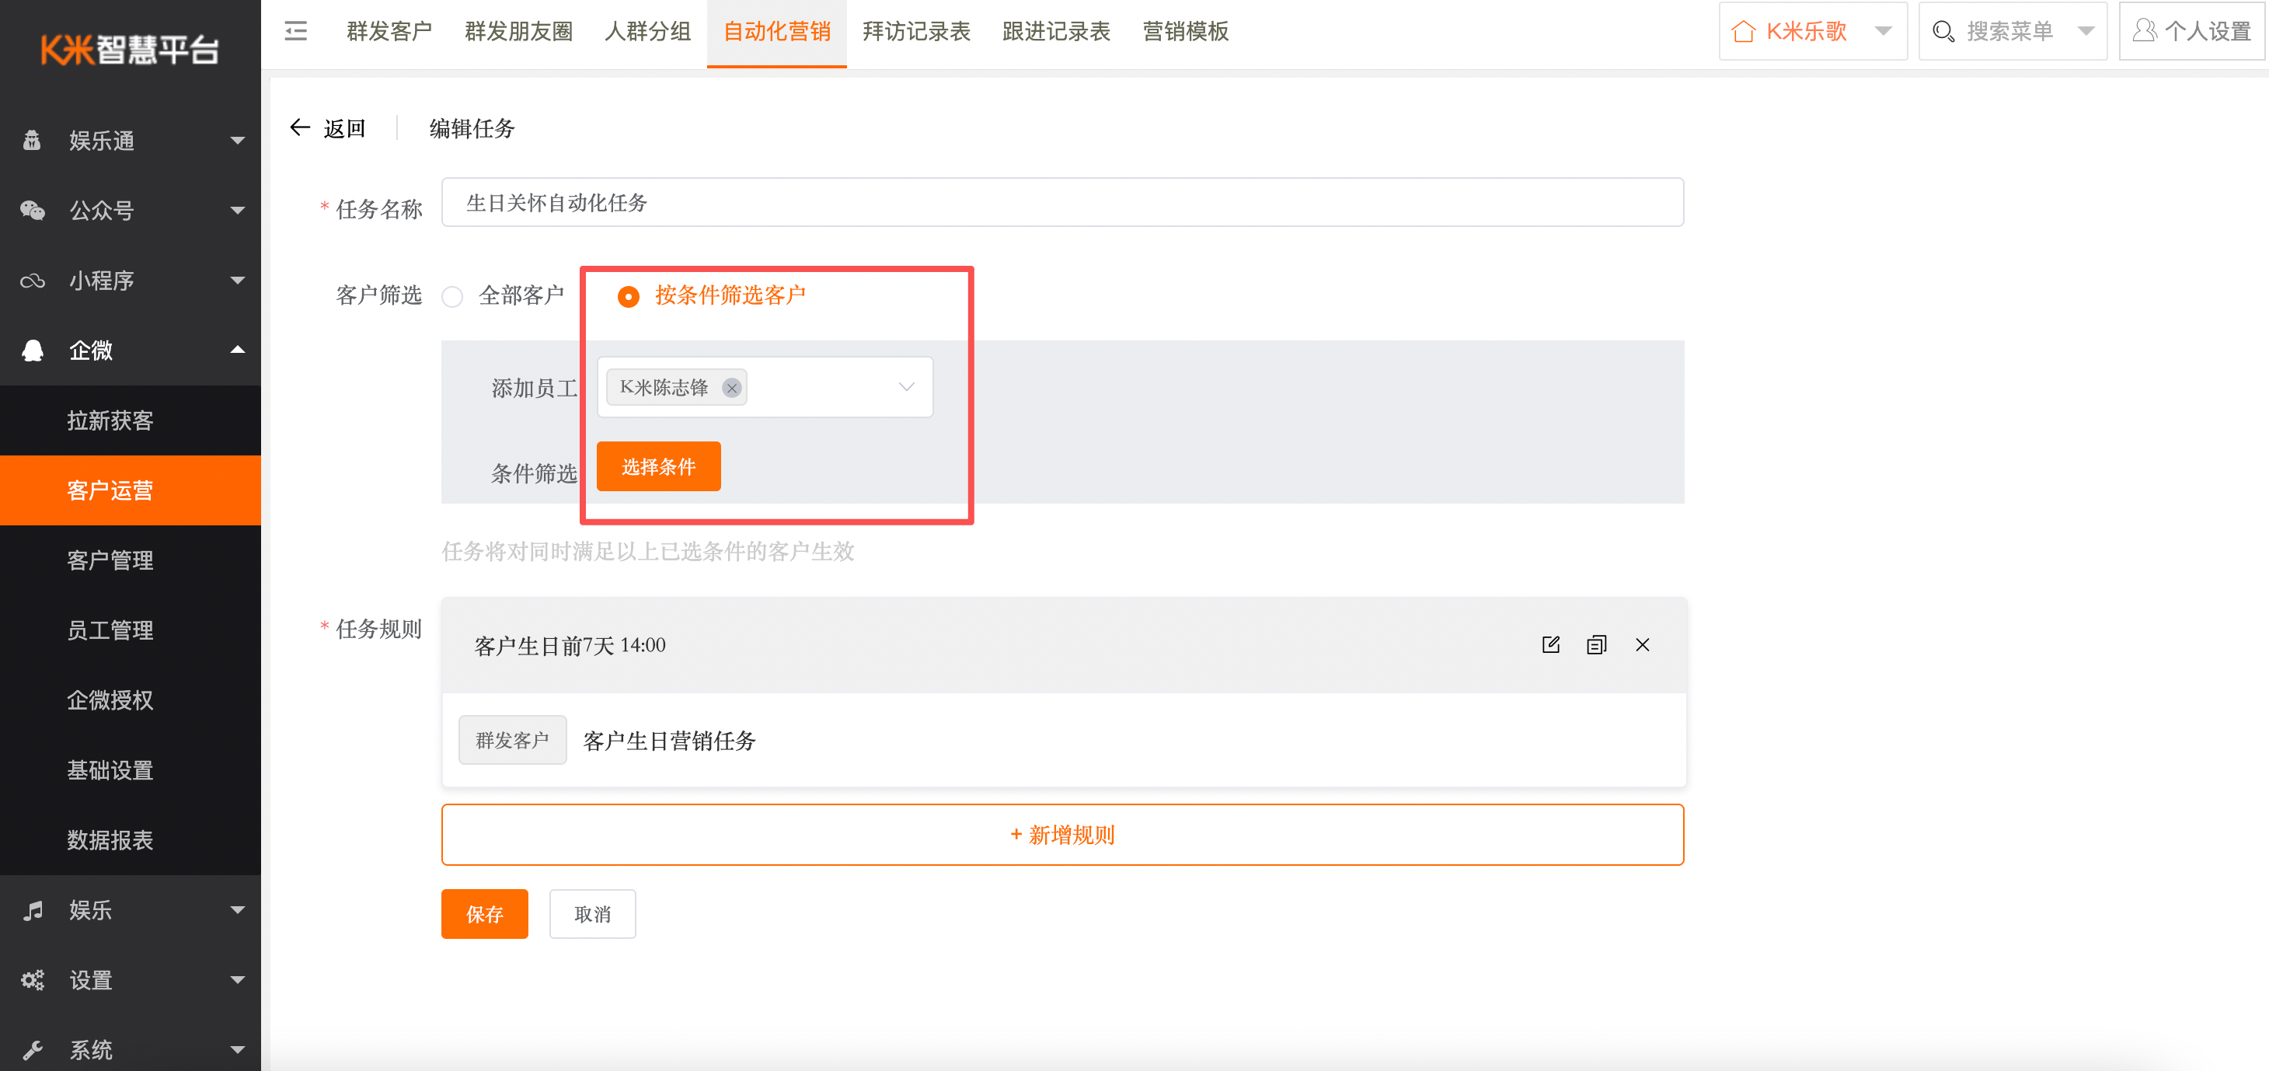Select the 全部客户 radio button

453,297
